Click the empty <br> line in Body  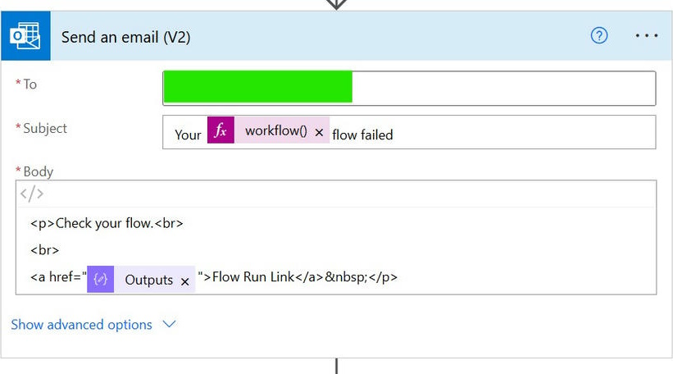click(x=45, y=250)
